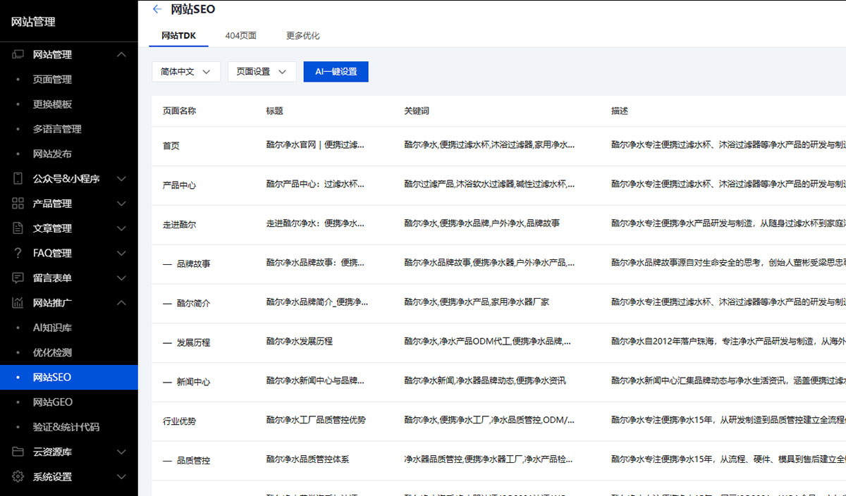
Task: Click the 文章管理 document icon
Action: point(18,228)
